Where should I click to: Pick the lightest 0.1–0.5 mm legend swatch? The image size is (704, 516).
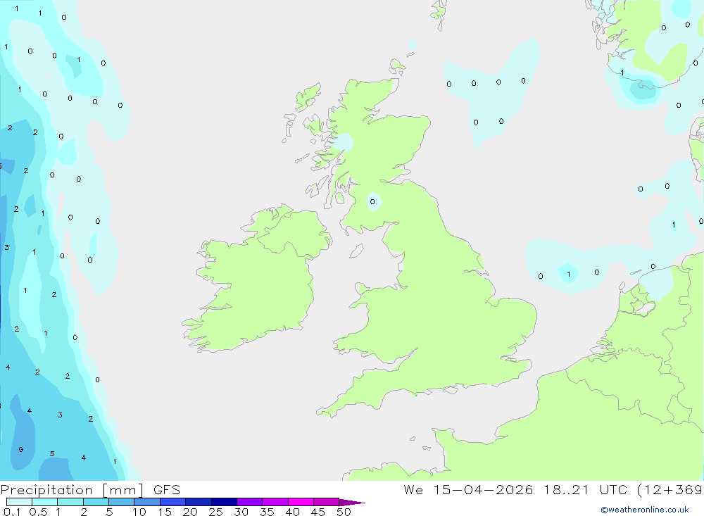click(x=19, y=502)
